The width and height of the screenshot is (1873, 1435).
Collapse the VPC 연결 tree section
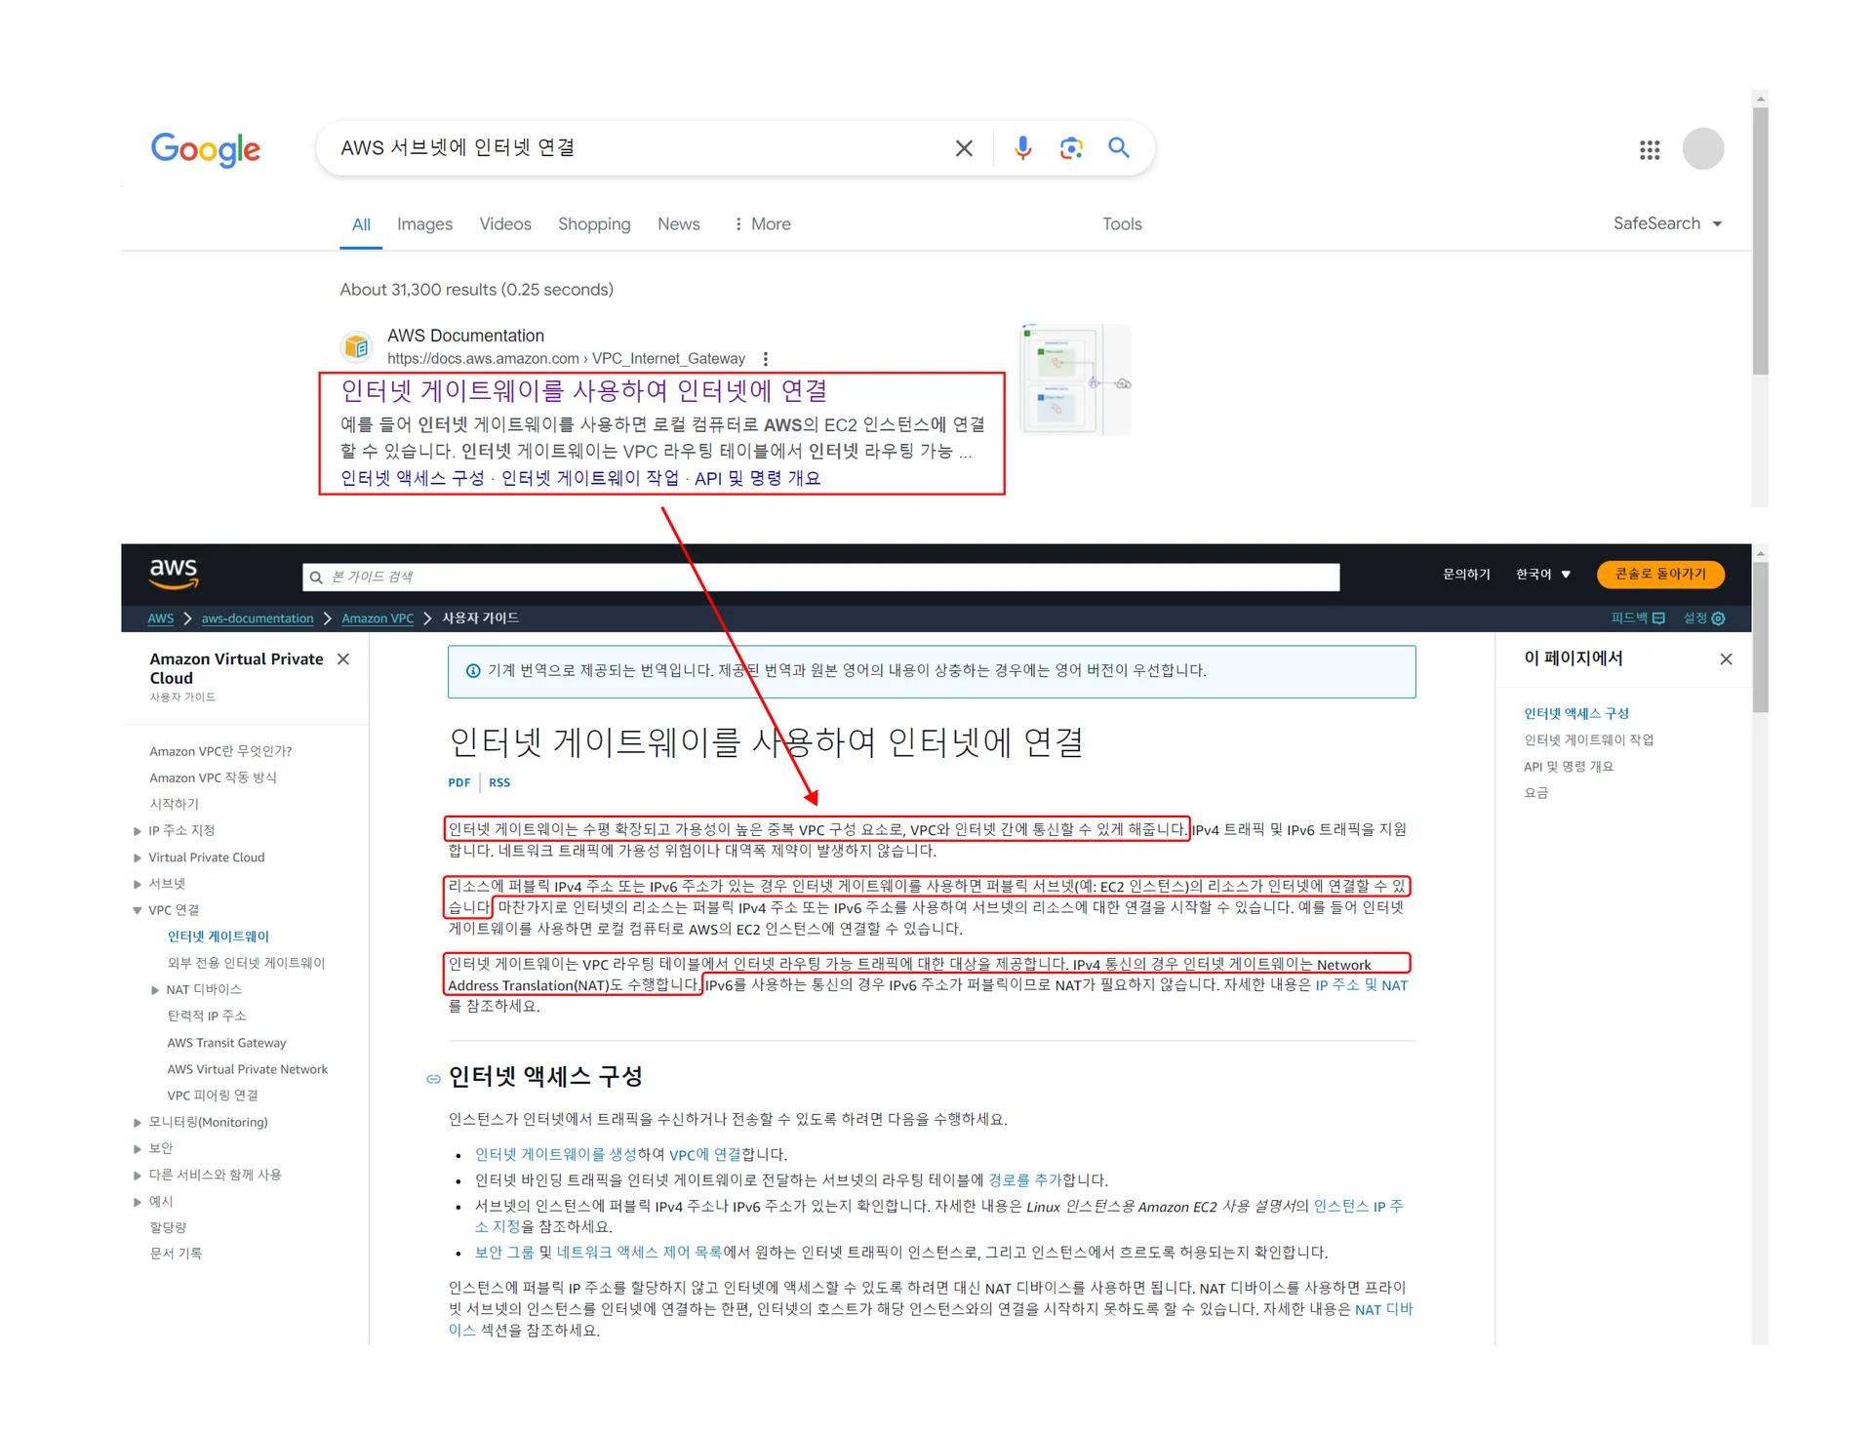click(138, 910)
